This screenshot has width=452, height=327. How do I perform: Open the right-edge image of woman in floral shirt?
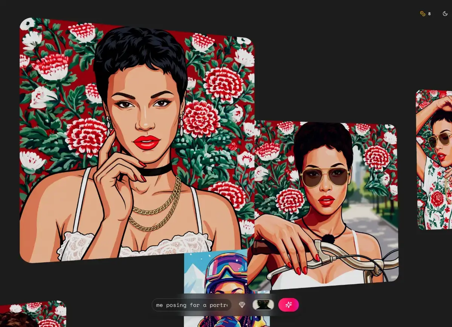click(x=434, y=160)
